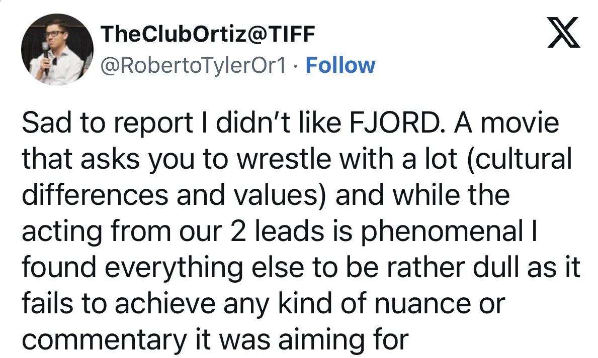Select the word dull in the post
This screenshot has width=598, height=358.
pyautogui.click(x=496, y=267)
